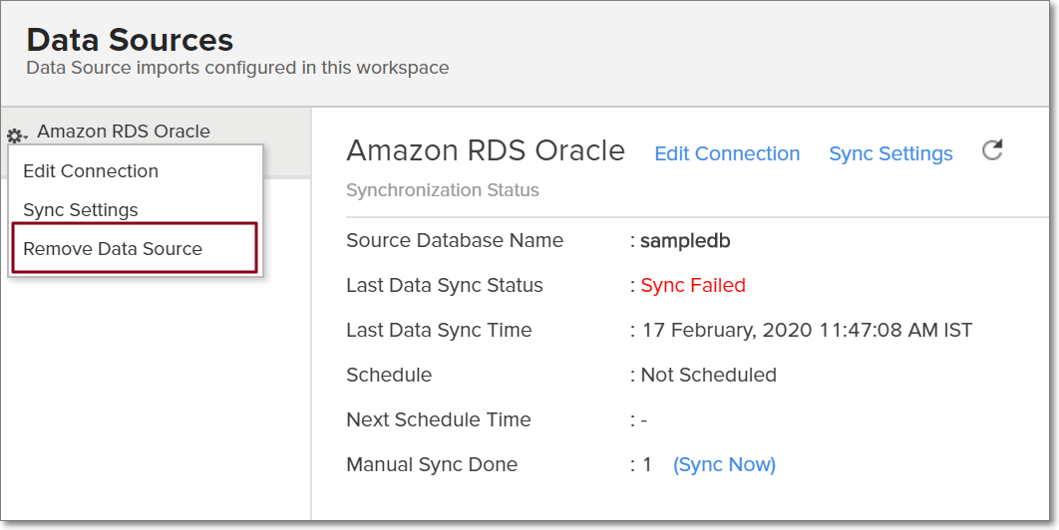The height and width of the screenshot is (530, 1059).
Task: Click the refresh icon next to Sync Settings
Action: pos(992,150)
